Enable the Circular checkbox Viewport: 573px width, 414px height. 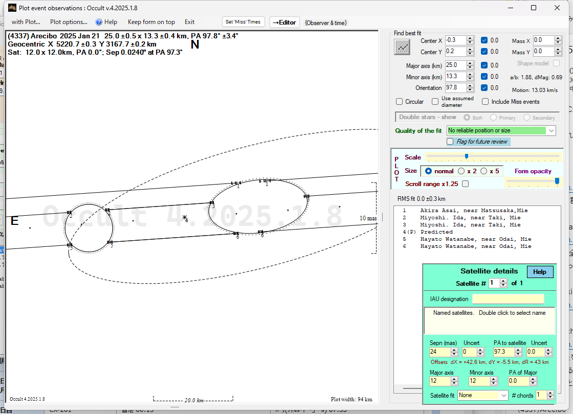point(400,102)
